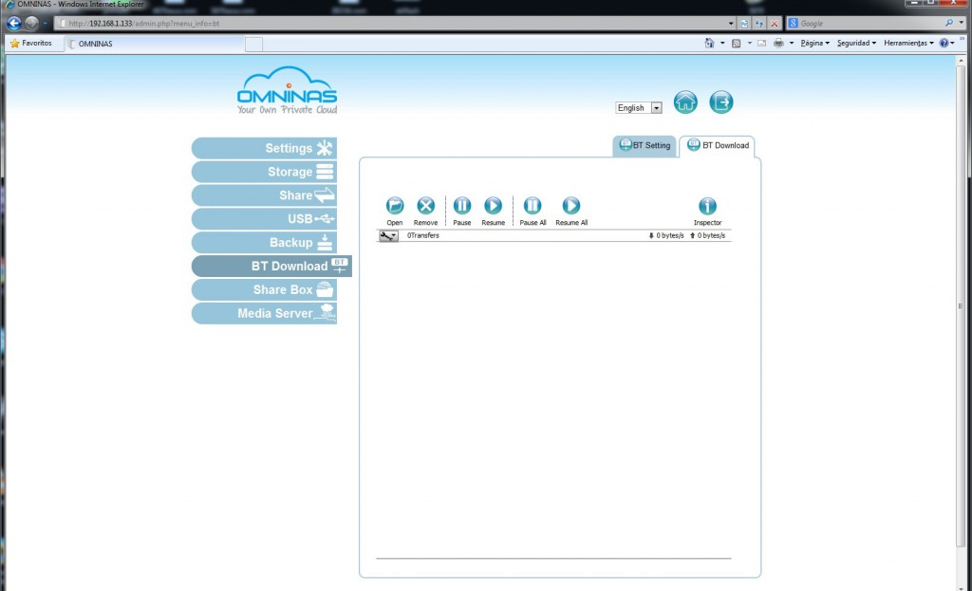
Task: Click the Remove torrent icon
Action: tap(425, 206)
